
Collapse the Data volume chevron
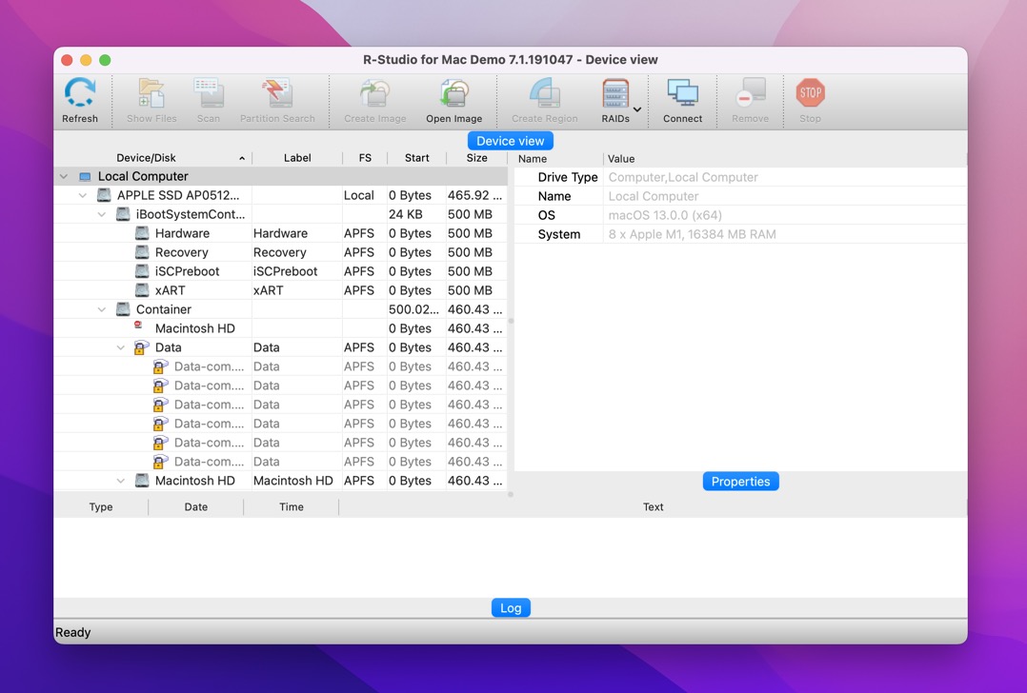pyautogui.click(x=120, y=347)
